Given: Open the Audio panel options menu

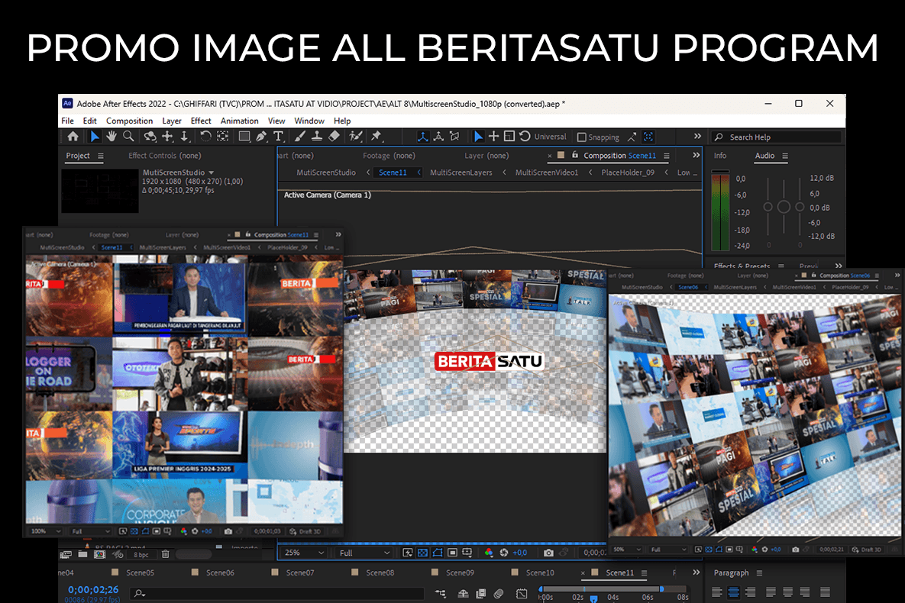Looking at the screenshot, I should coord(785,156).
